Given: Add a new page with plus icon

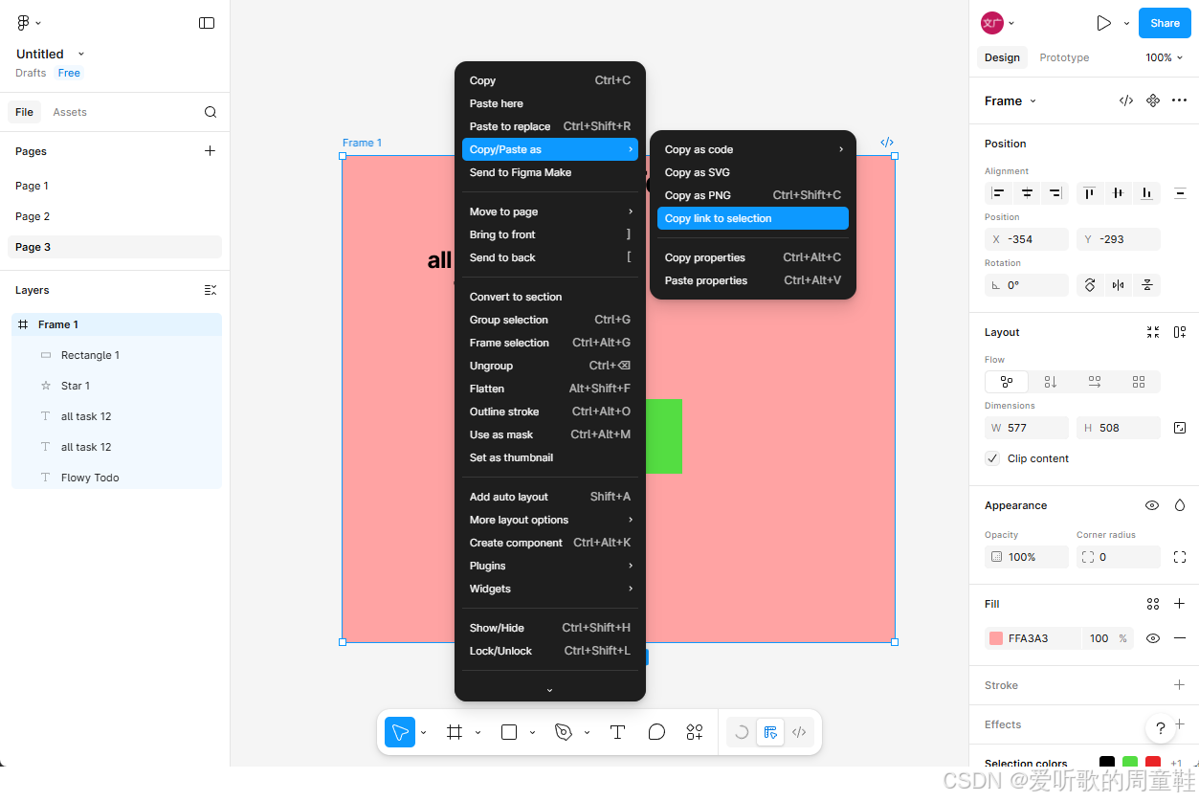Looking at the screenshot, I should click(x=211, y=150).
